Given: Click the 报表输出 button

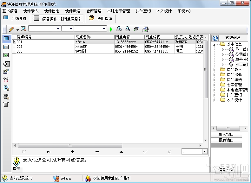Looking at the screenshot, I should click(226, 140).
